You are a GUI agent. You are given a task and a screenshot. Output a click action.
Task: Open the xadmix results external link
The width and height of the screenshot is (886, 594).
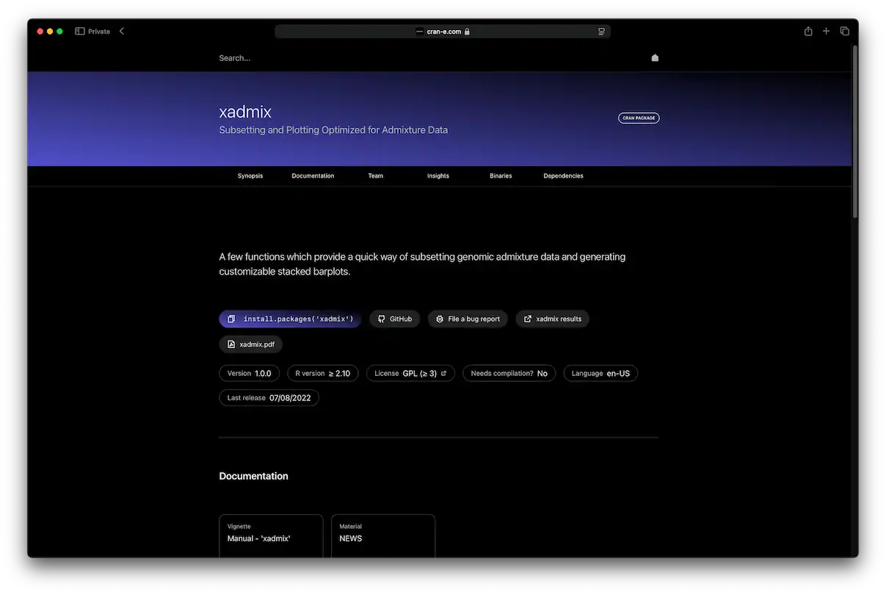(x=552, y=319)
